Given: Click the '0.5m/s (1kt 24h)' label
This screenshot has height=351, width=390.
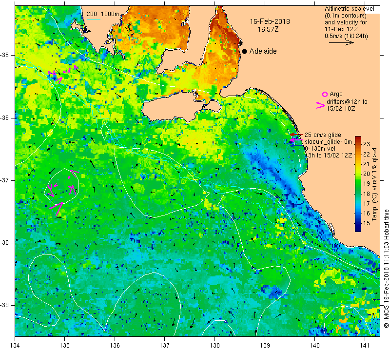Looking at the screenshot, I should click(x=346, y=36).
